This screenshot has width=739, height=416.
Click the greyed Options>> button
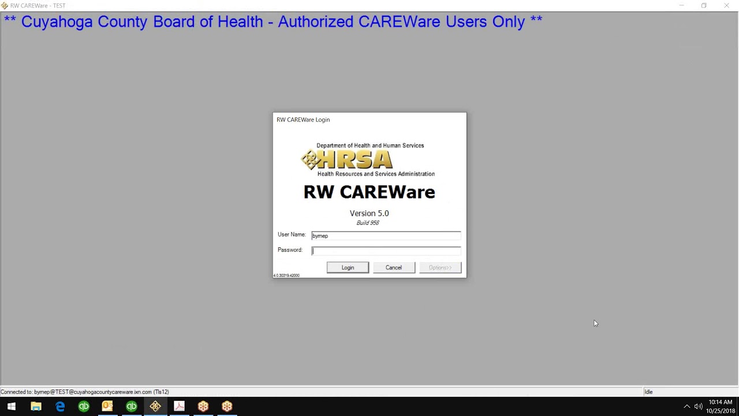pos(441,268)
